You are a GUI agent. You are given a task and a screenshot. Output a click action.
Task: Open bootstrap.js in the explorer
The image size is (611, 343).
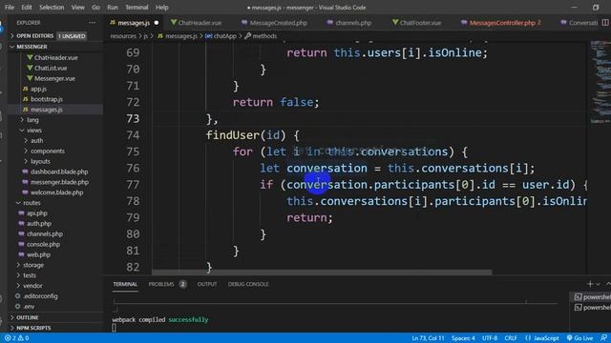47,99
